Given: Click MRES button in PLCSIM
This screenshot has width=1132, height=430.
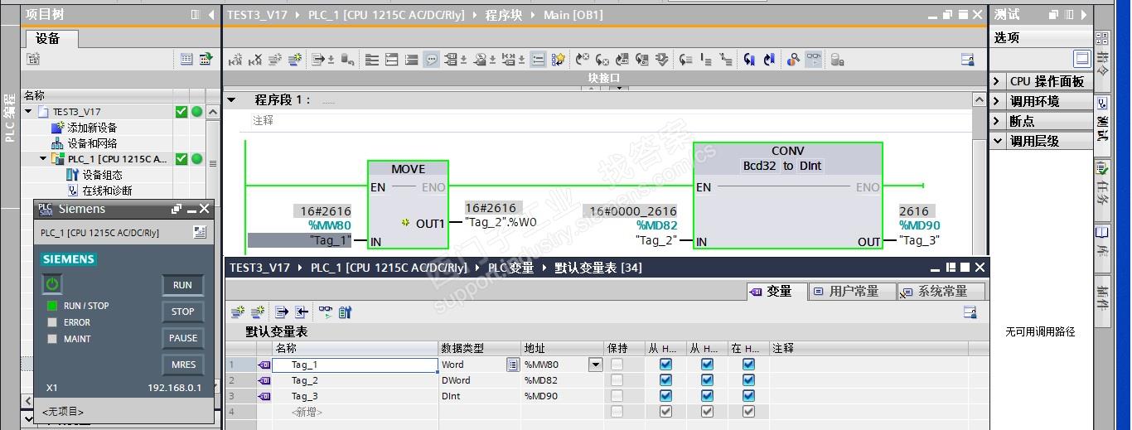Looking at the screenshot, I should point(183,365).
